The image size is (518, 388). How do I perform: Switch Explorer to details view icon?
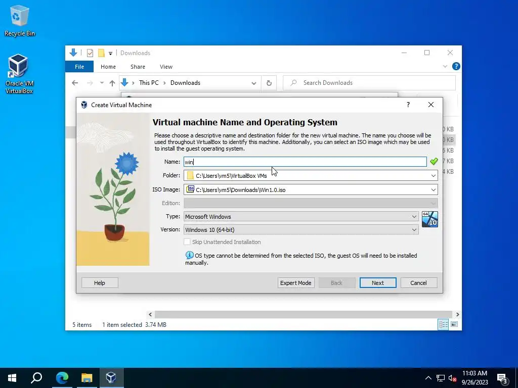(x=443, y=324)
